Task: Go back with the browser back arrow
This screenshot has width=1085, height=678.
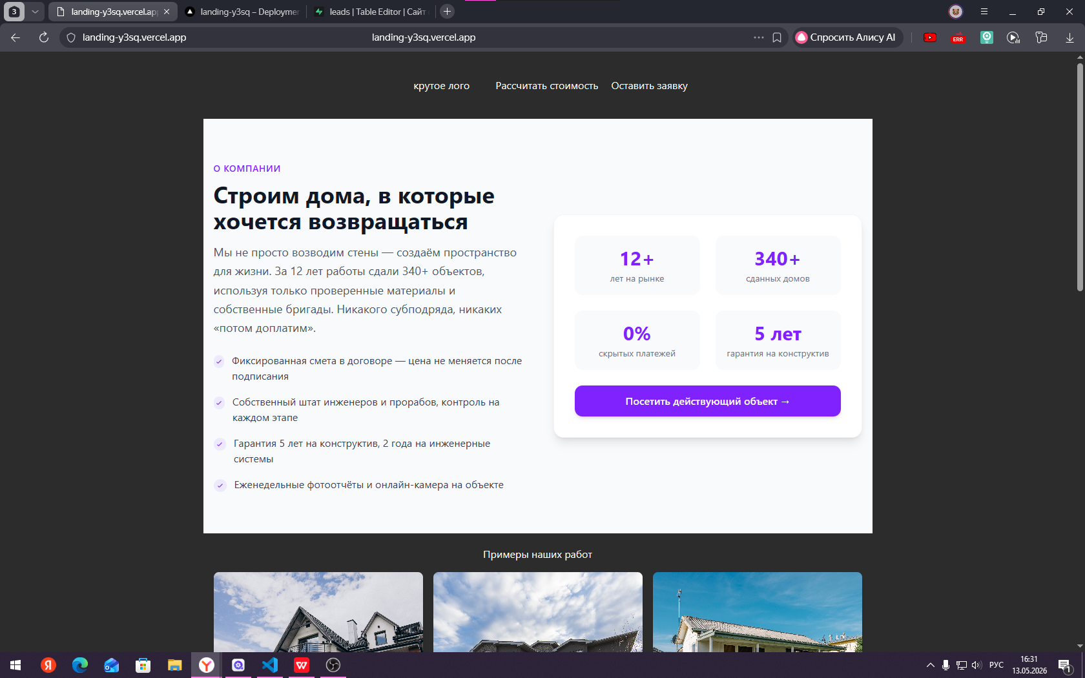Action: [x=15, y=37]
